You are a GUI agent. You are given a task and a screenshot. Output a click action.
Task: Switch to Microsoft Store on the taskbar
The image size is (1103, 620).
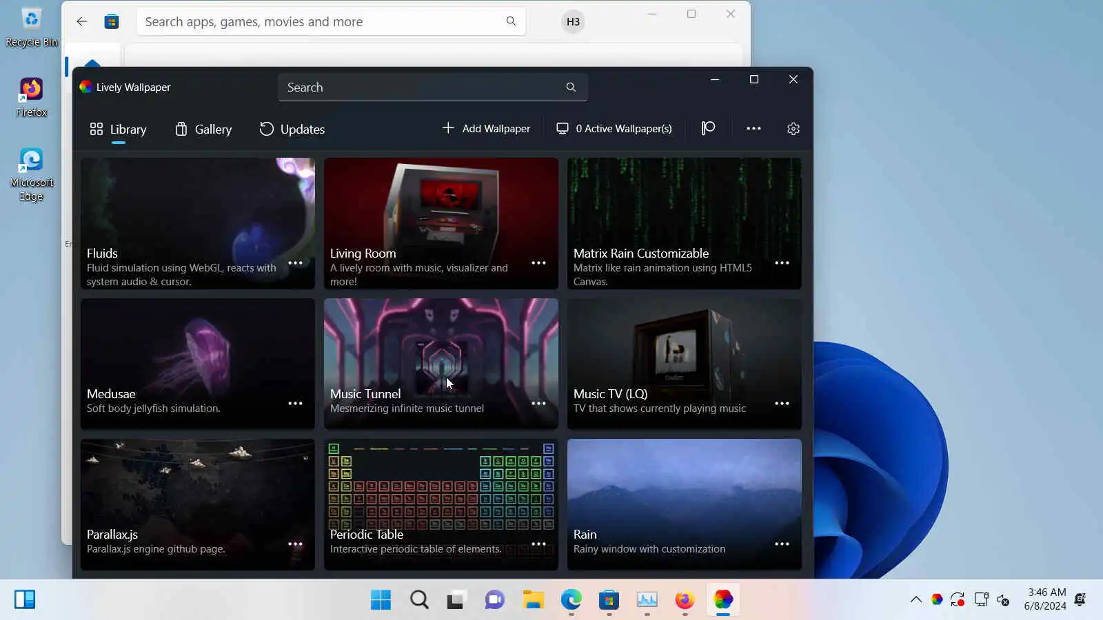click(609, 599)
